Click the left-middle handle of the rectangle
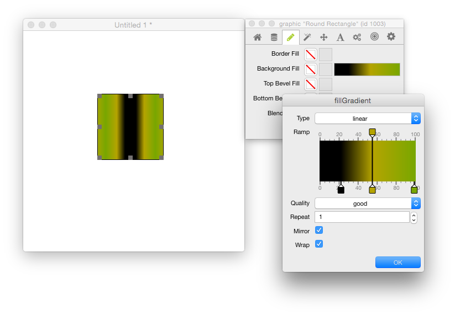Image resolution: width=455 pixels, height=316 pixels. (100, 127)
